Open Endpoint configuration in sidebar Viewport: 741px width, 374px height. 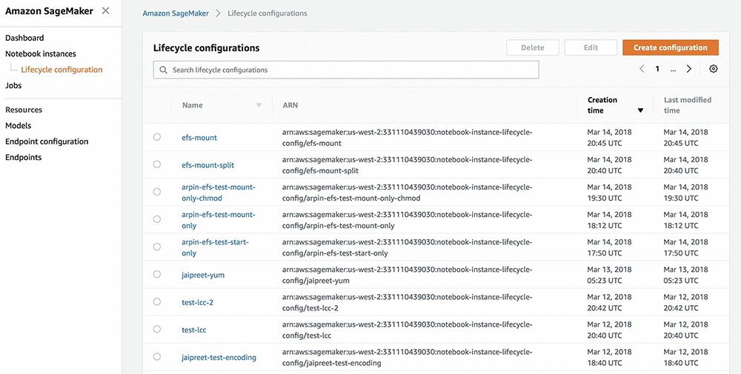(x=47, y=141)
